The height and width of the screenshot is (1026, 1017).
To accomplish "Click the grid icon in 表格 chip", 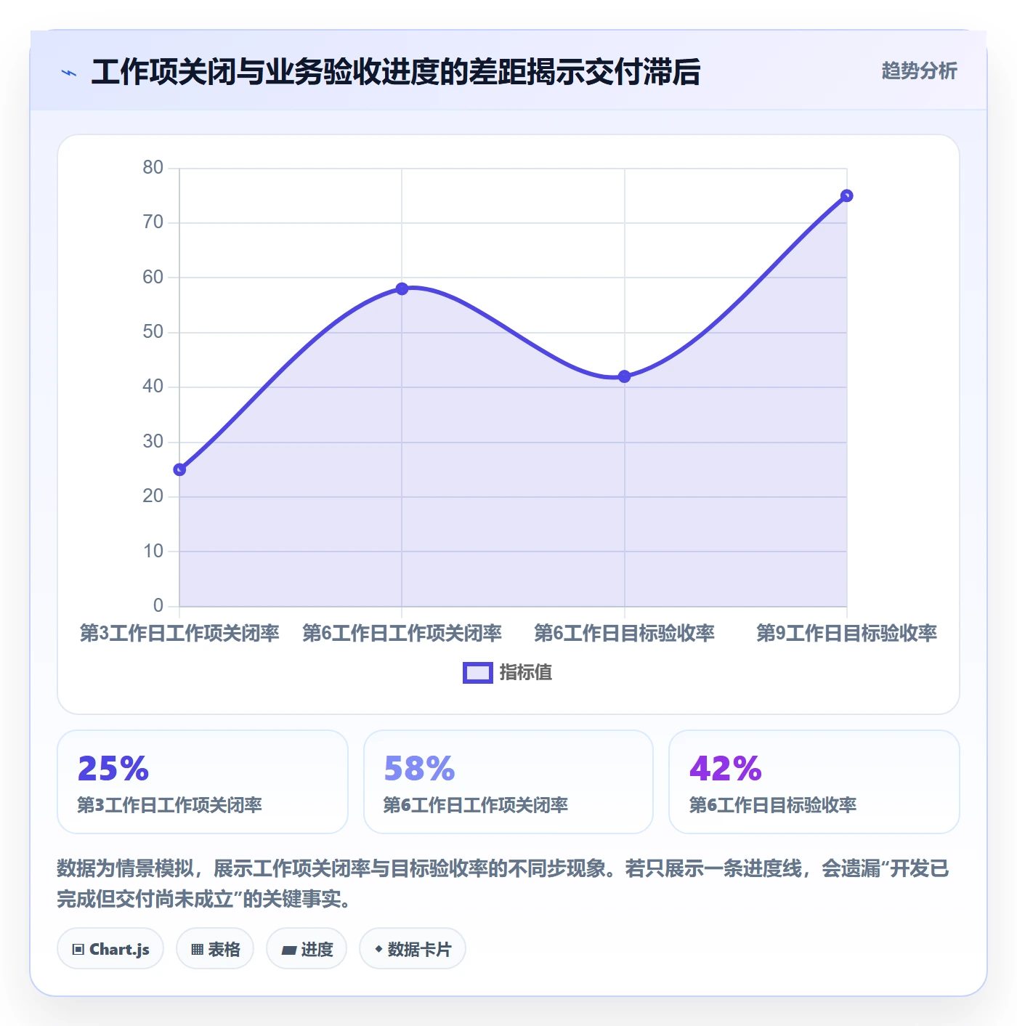I will click(x=197, y=949).
